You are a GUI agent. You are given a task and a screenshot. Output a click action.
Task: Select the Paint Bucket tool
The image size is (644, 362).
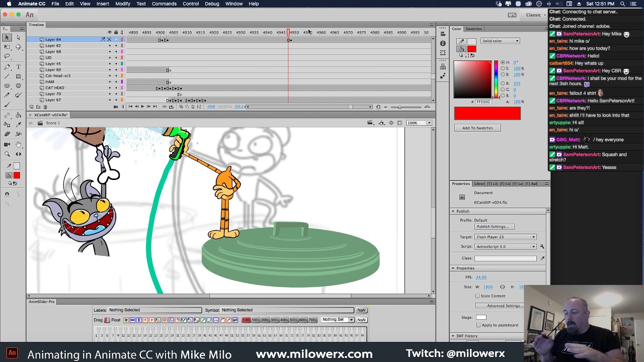18,115
